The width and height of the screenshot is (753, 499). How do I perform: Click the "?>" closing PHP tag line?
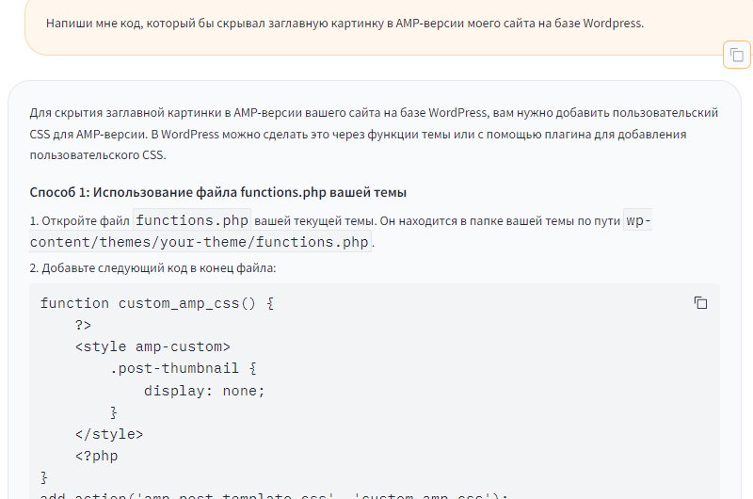(83, 325)
